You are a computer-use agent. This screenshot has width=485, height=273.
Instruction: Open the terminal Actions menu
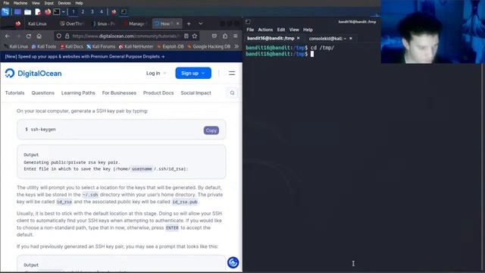pyautogui.click(x=265, y=30)
